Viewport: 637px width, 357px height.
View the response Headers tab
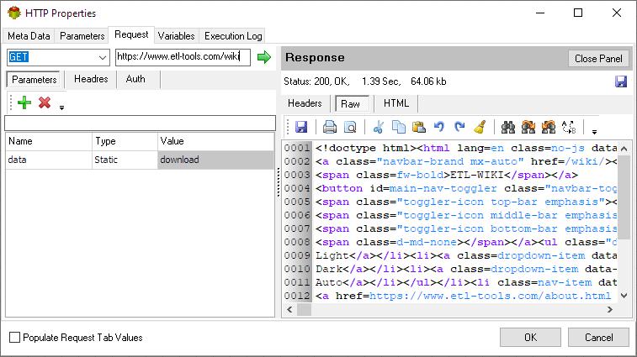pos(305,103)
